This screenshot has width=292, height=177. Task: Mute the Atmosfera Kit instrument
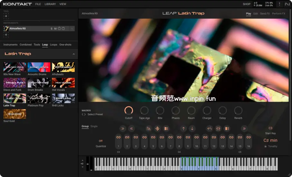tap(55, 29)
